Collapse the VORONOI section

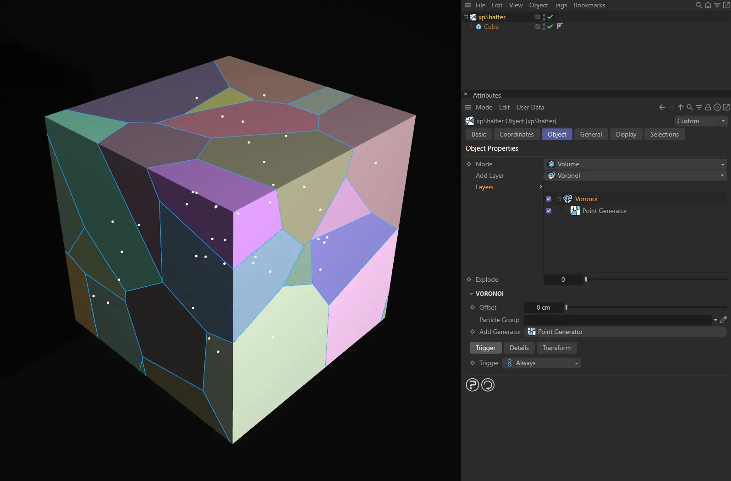tap(471, 294)
